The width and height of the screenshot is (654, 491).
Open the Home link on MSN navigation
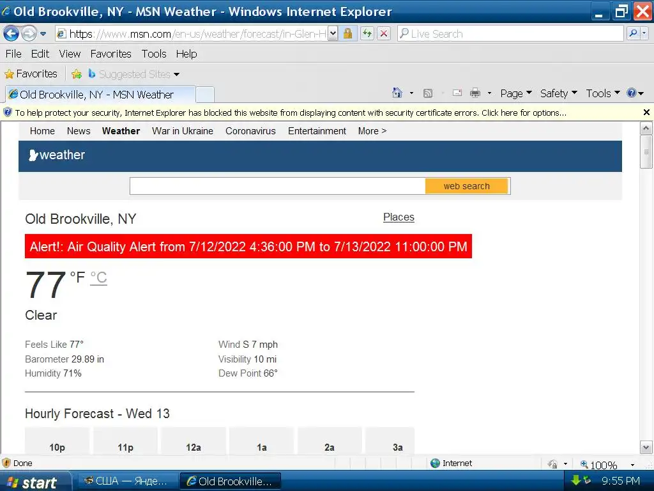click(42, 131)
